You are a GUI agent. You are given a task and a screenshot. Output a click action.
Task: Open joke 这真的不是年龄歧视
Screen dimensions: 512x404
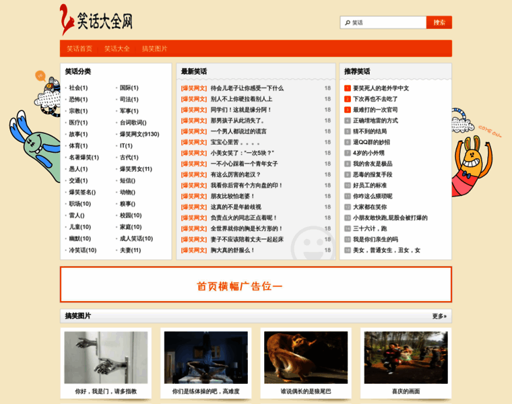click(236, 207)
